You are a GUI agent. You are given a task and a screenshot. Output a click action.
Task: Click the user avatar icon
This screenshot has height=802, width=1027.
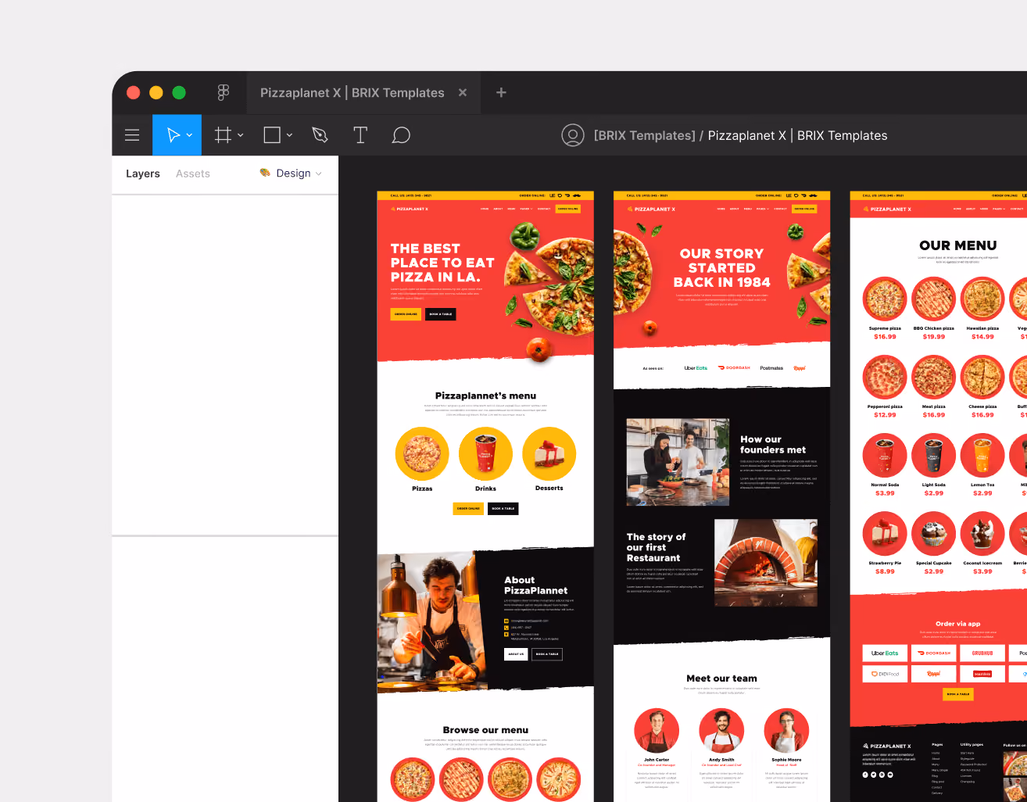(573, 135)
